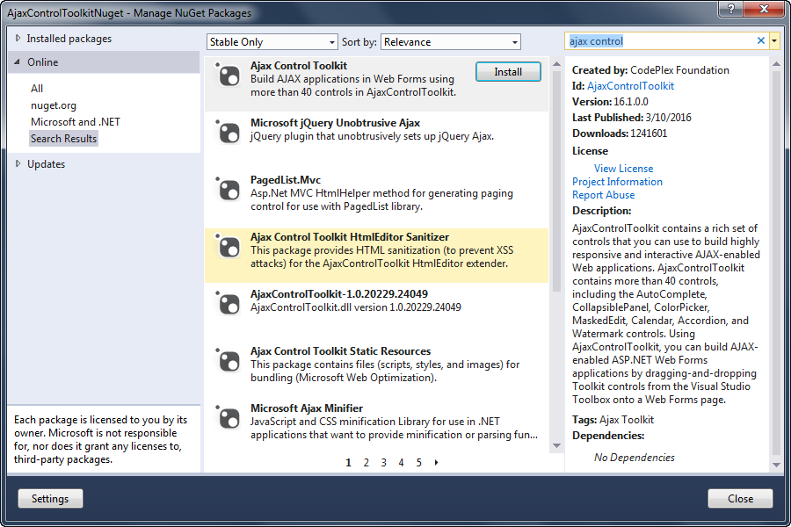791x527 pixels.
Task: Click the Tags Ajax Toolkit text
Action: click(613, 420)
